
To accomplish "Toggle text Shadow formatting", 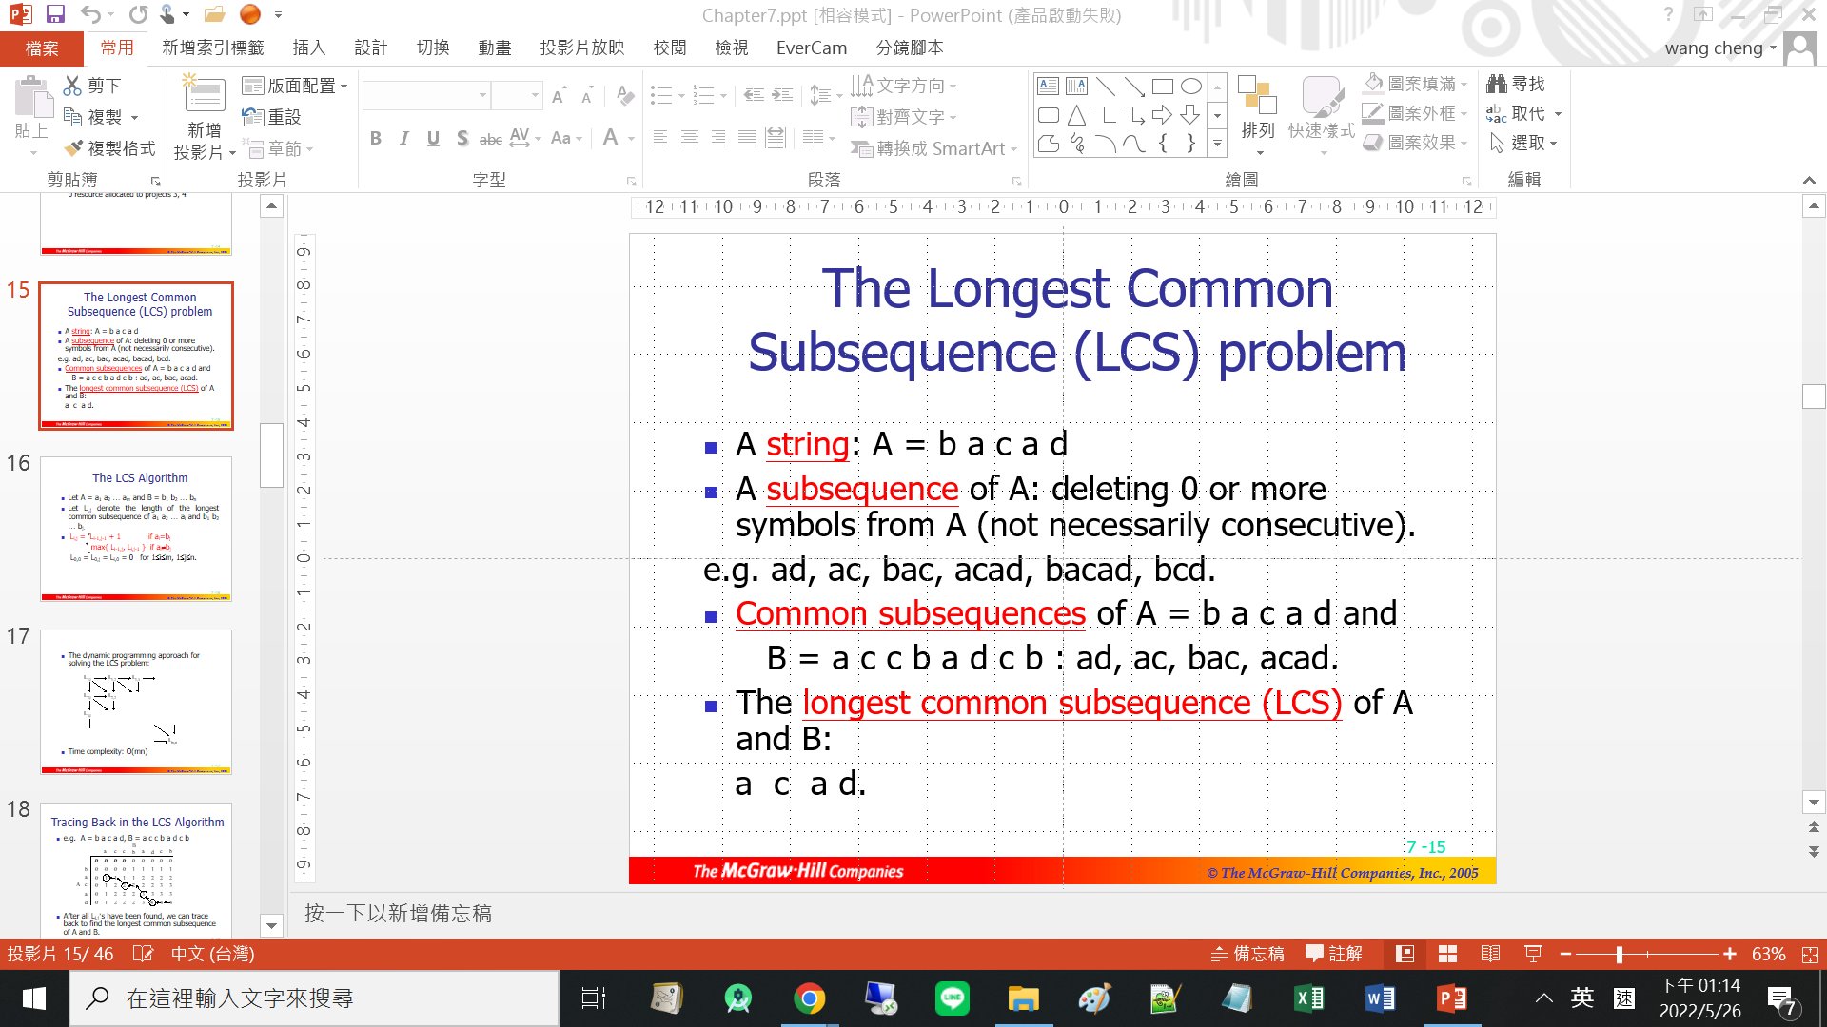I will [462, 139].
